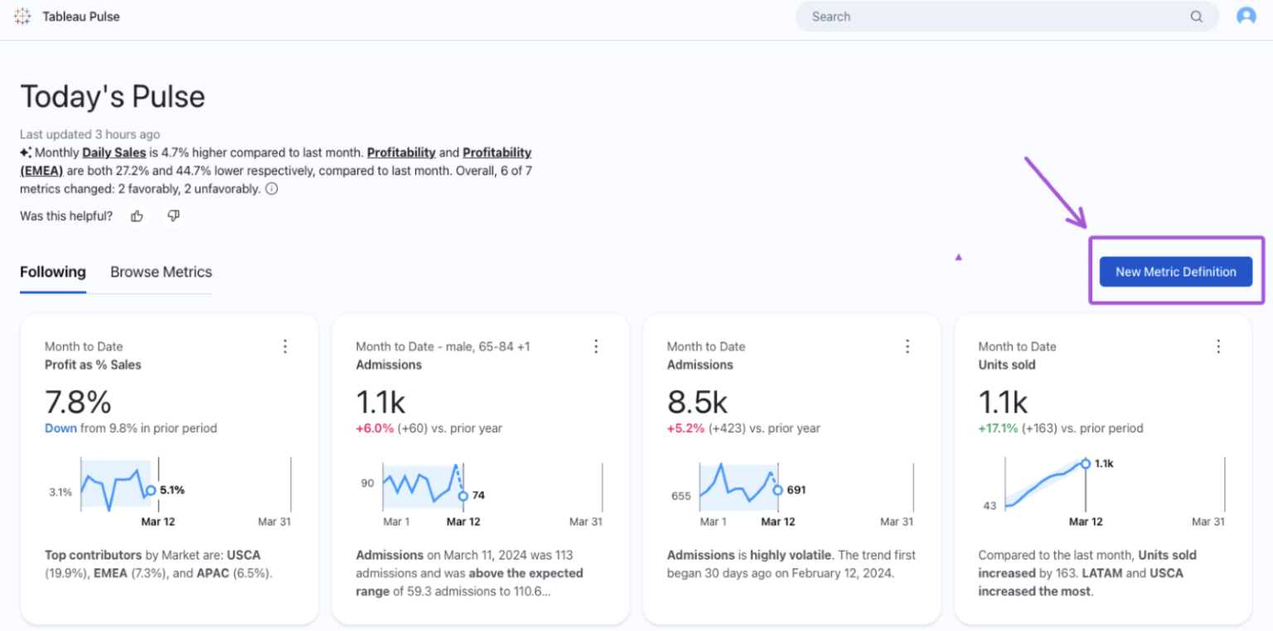
Task: Open more options on male 65-84 Admissions card
Action: (x=596, y=346)
